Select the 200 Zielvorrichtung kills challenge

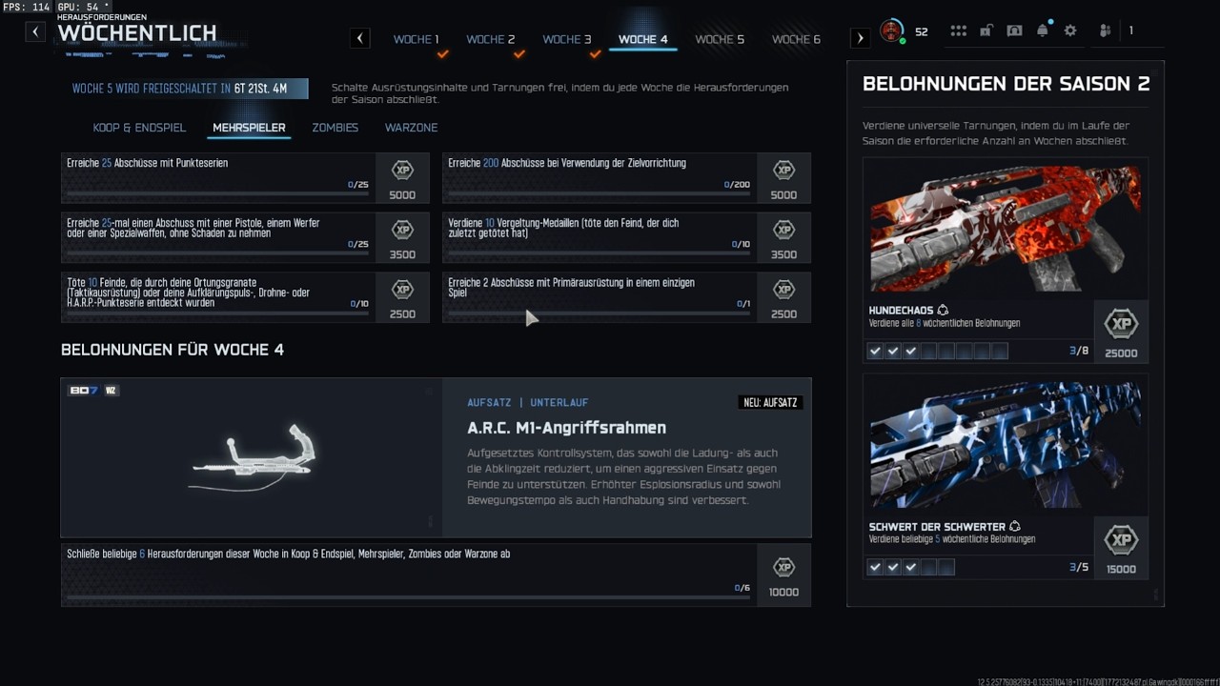pyautogui.click(x=626, y=178)
